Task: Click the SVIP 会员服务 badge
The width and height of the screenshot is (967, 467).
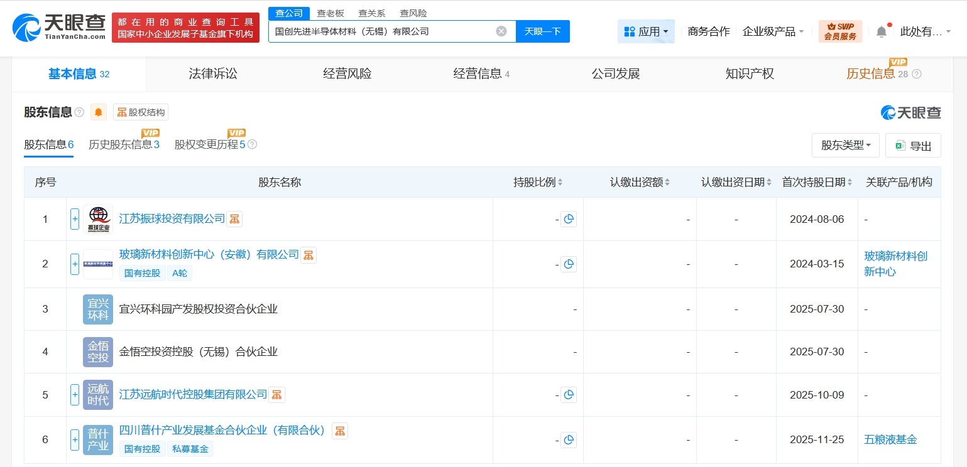Action: (x=840, y=29)
